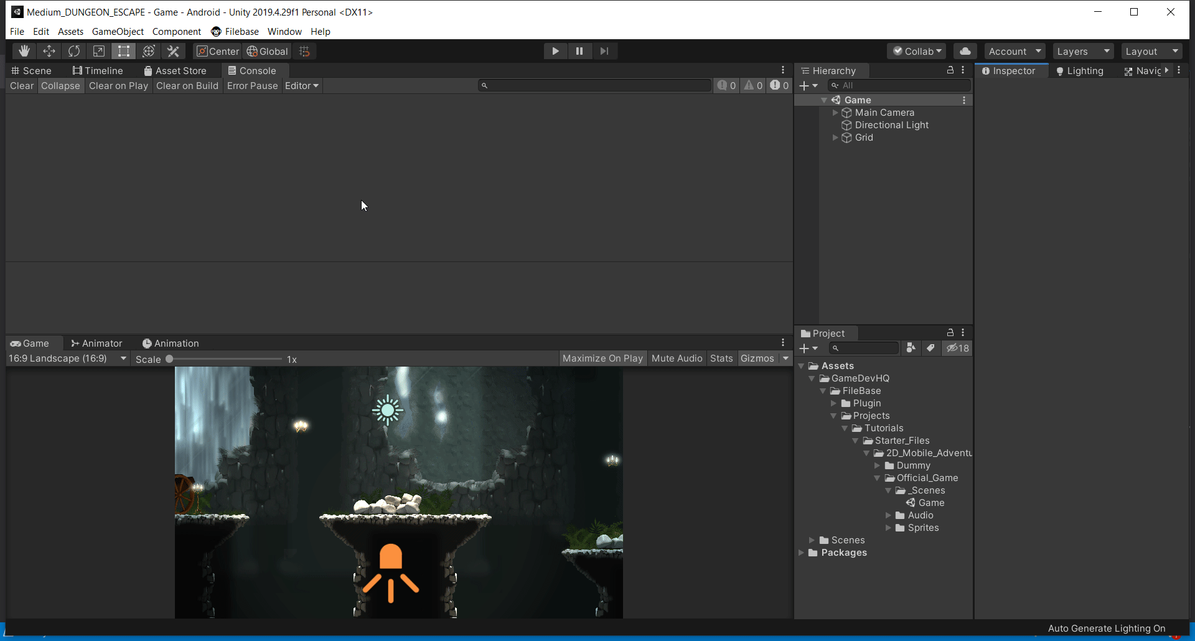Click the Clear button in Console
This screenshot has width=1195, height=641.
pyautogui.click(x=21, y=85)
